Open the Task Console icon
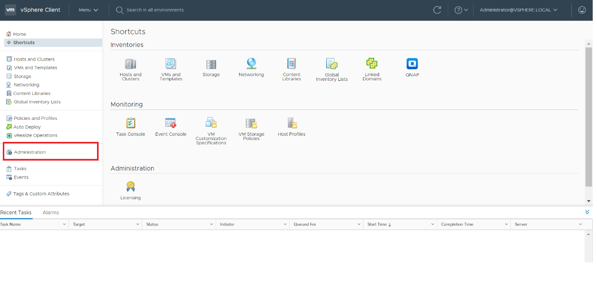Image resolution: width=597 pixels, height=281 pixels. coord(130,123)
